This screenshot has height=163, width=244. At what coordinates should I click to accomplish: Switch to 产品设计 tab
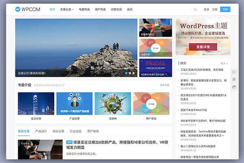(41, 131)
